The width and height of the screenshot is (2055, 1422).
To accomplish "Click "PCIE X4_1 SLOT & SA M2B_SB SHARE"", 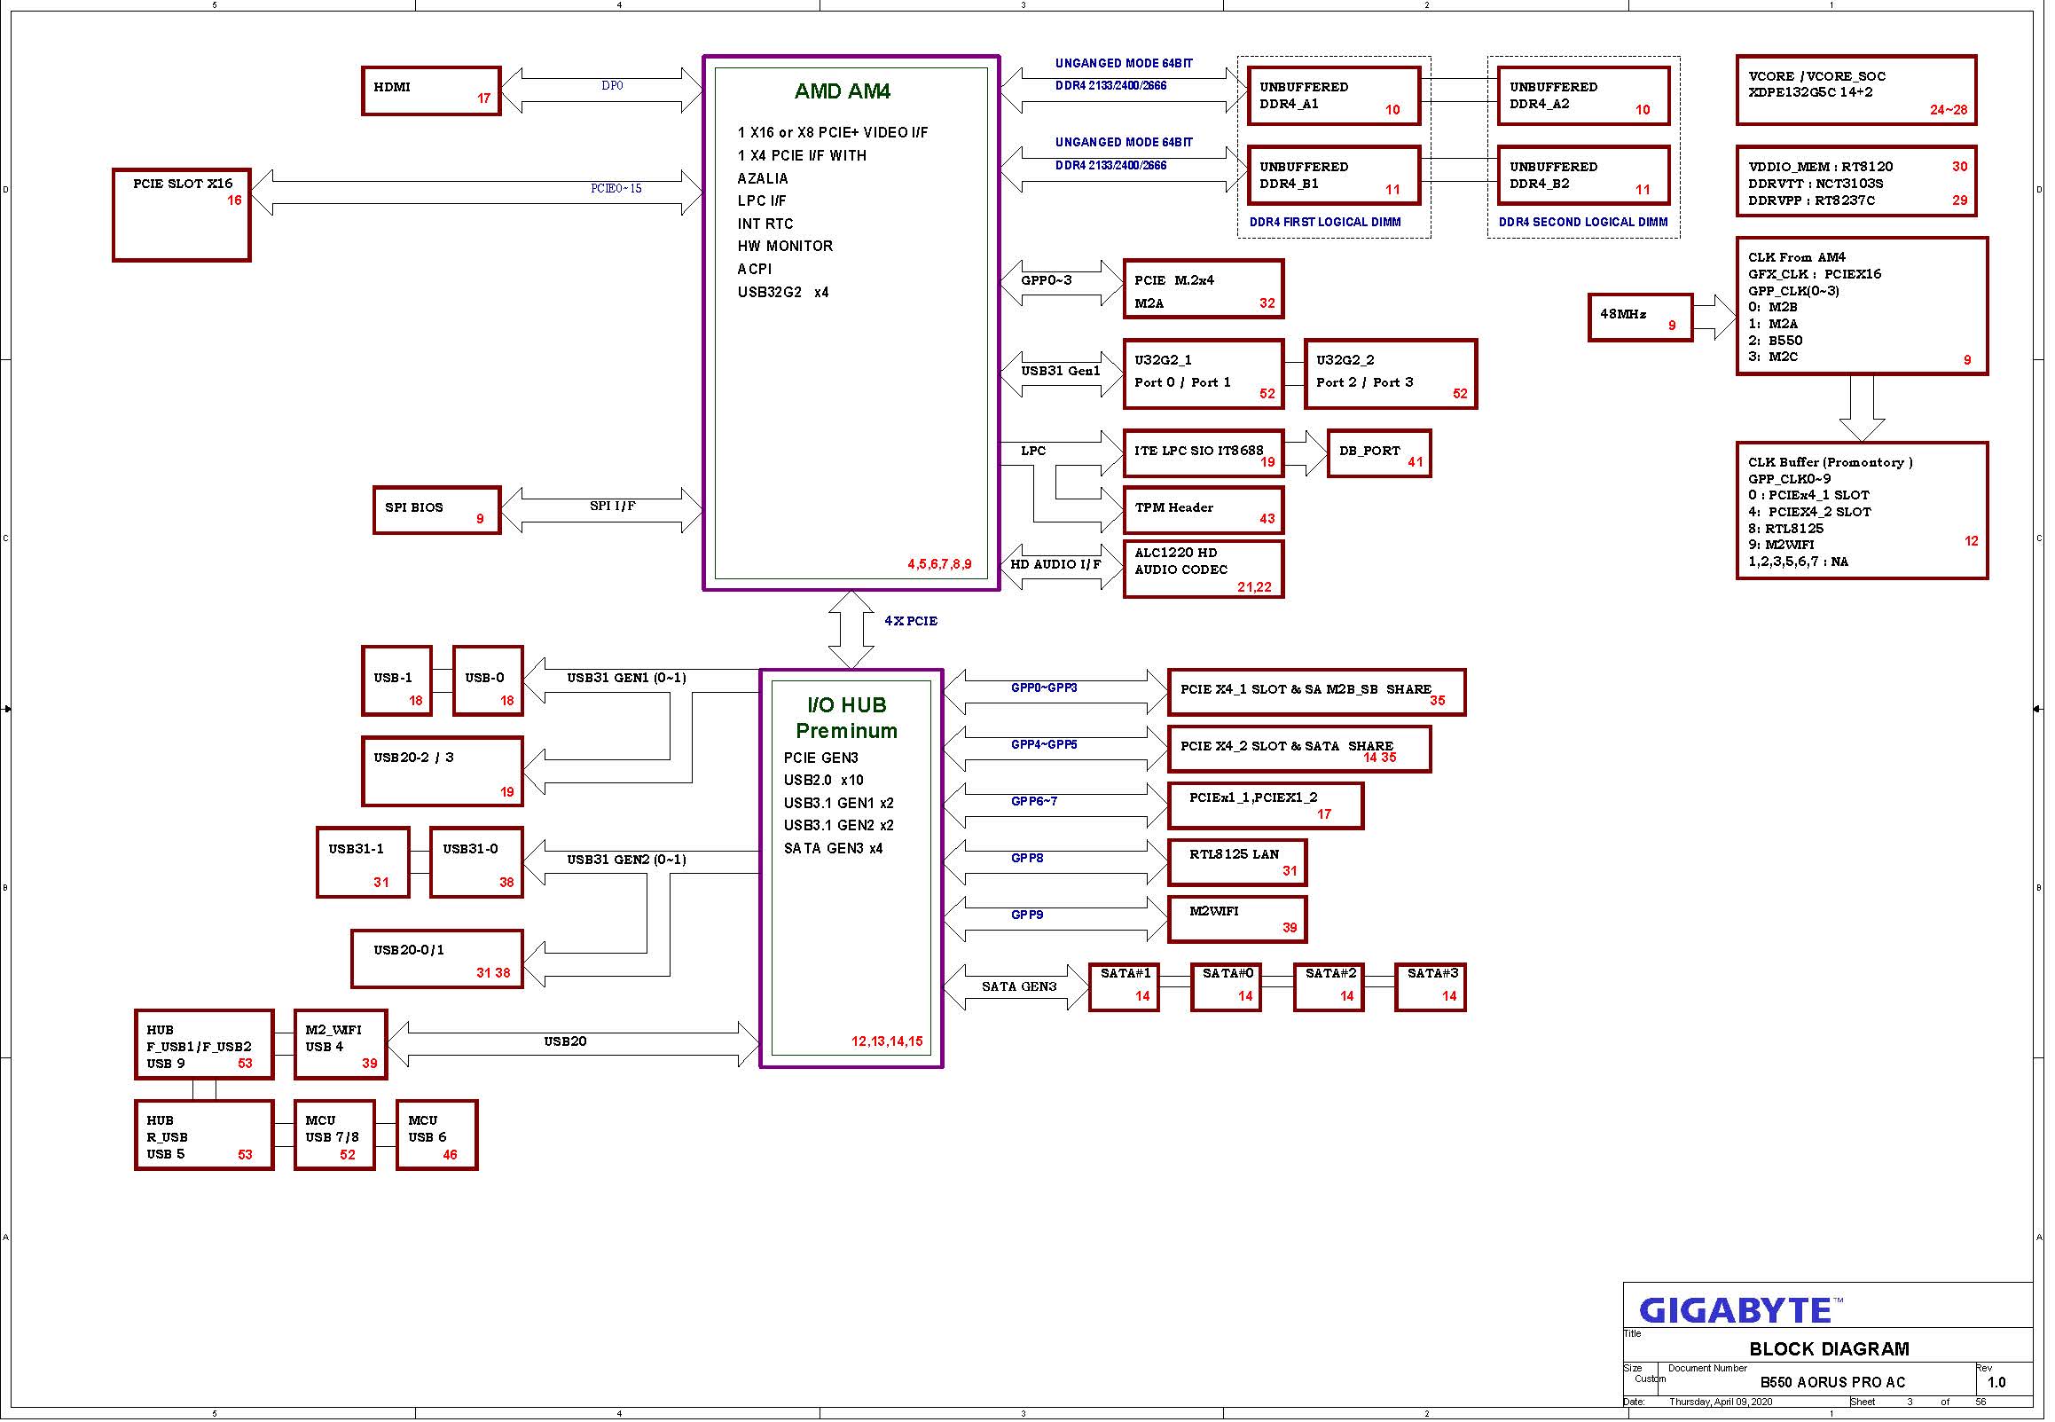I will 1306,689.
